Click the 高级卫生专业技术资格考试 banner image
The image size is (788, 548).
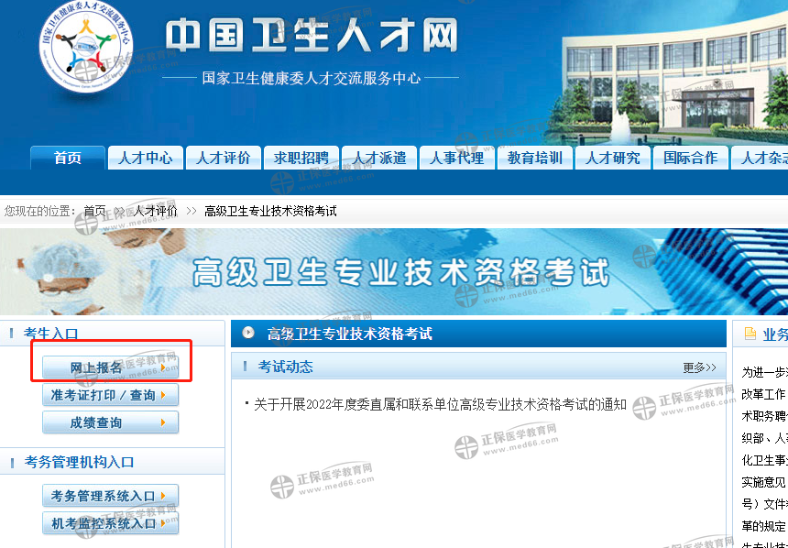[394, 271]
